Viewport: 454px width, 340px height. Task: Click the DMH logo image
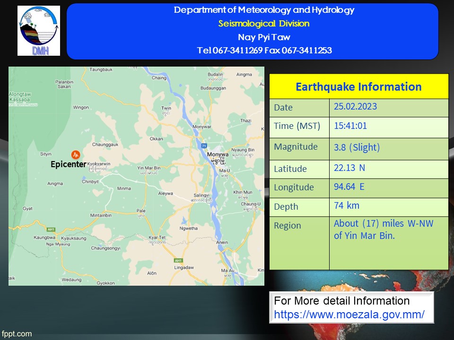pos(39,31)
